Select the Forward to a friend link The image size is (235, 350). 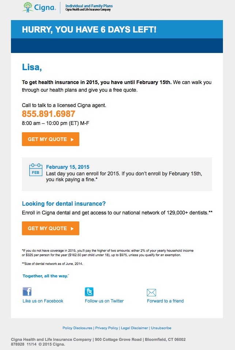165,301
